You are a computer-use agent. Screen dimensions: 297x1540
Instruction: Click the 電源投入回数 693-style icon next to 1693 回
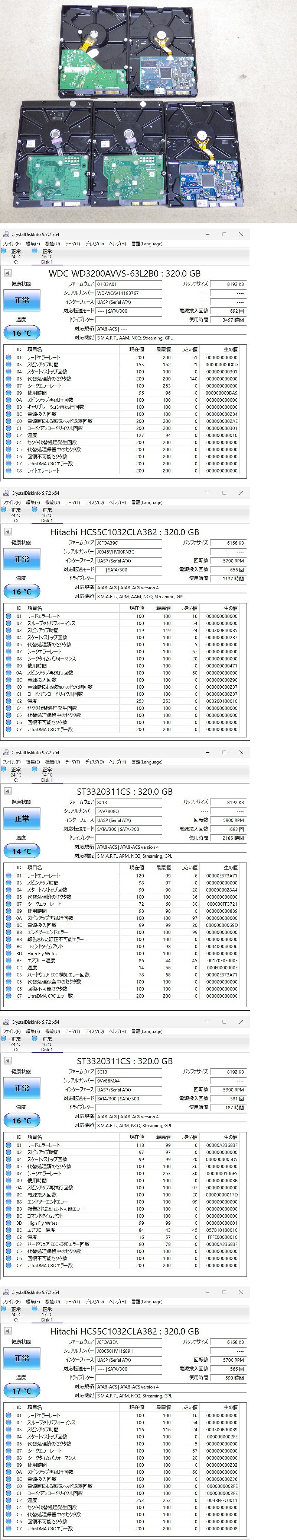[x=242, y=829]
